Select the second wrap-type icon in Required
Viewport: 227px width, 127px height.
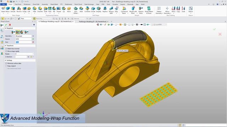[18, 32]
